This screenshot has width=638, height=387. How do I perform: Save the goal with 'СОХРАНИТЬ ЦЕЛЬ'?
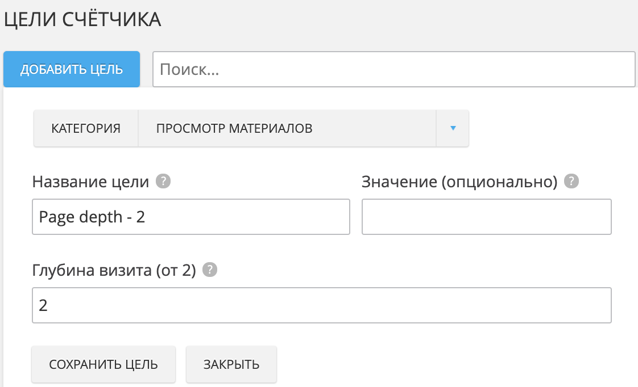click(103, 364)
